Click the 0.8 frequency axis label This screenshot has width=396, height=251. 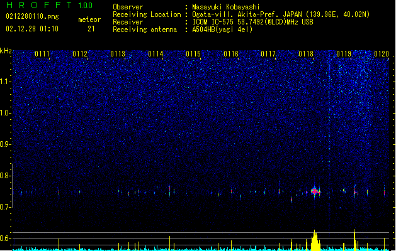tap(6, 176)
